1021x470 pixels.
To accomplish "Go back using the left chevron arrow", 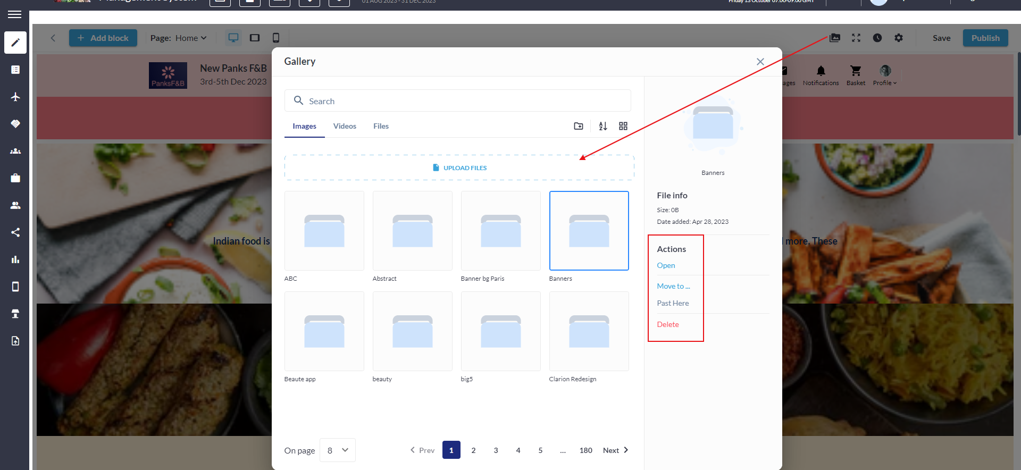I will 53,38.
